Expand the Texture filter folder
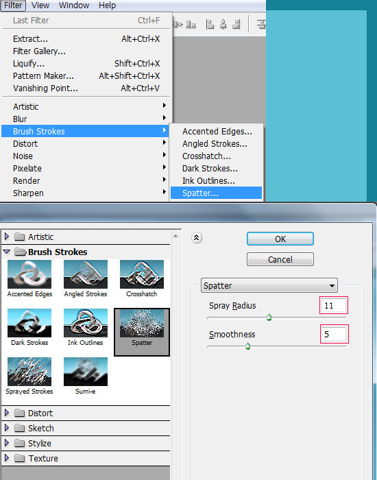Image resolution: width=377 pixels, height=480 pixels. [7, 458]
